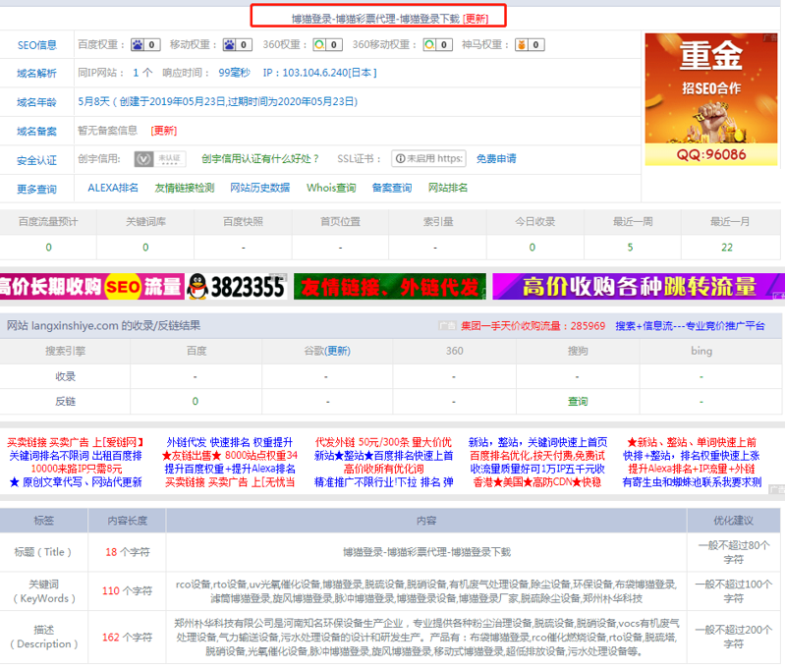
Task: Click the 标题 Title row label
Action: (43, 552)
